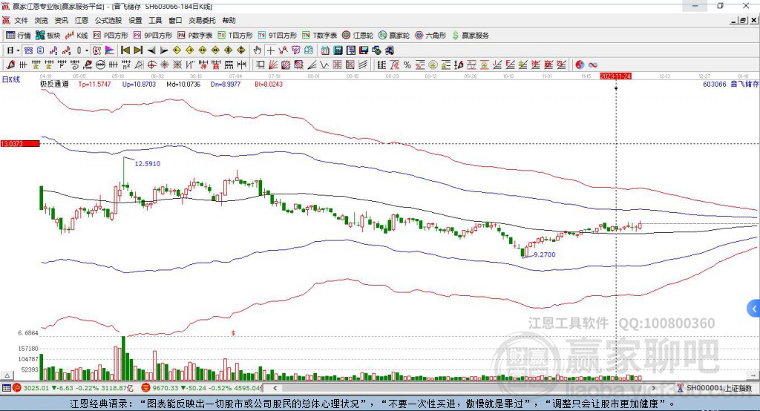760x411 pixels.
Task: Open the 9P四方形 tool
Action: (x=153, y=36)
